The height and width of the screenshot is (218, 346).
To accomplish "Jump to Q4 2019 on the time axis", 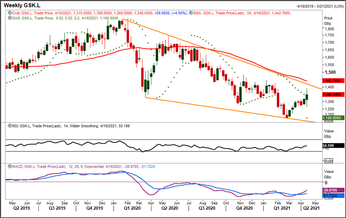I will [94, 208].
